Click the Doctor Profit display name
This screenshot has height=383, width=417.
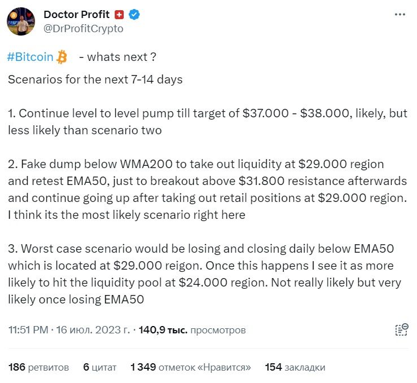point(76,15)
